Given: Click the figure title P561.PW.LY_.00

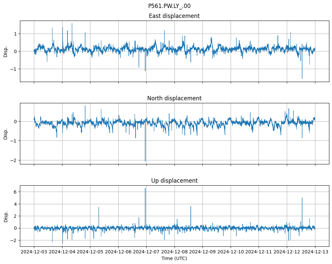Looking at the screenshot, I should pos(169,6).
